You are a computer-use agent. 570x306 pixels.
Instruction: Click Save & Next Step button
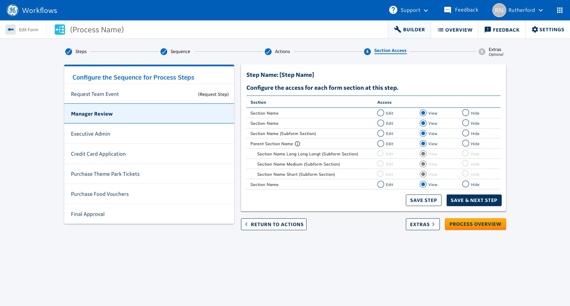(x=474, y=200)
